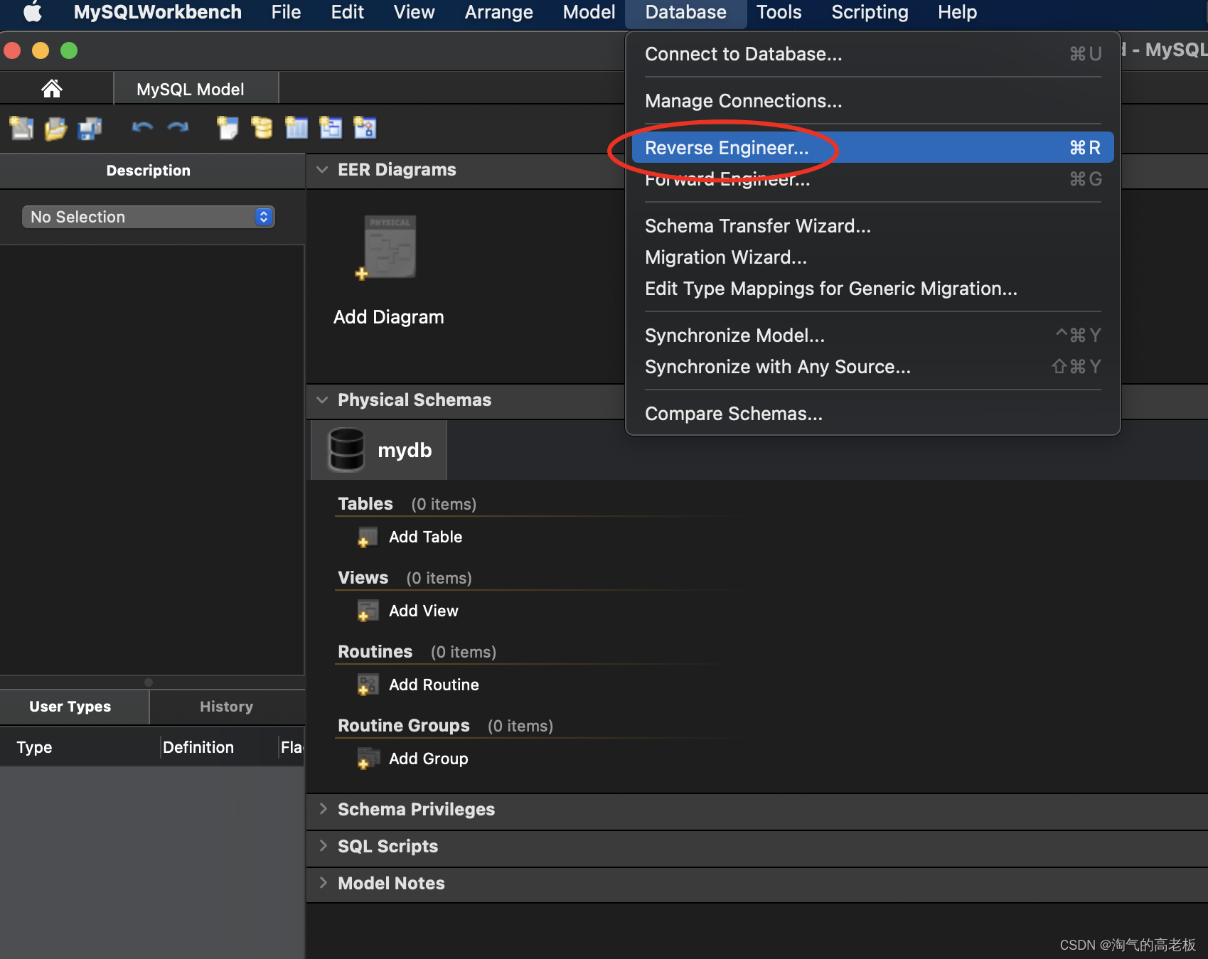Collapse the Physical Schemas section
1208x959 pixels.
click(322, 400)
